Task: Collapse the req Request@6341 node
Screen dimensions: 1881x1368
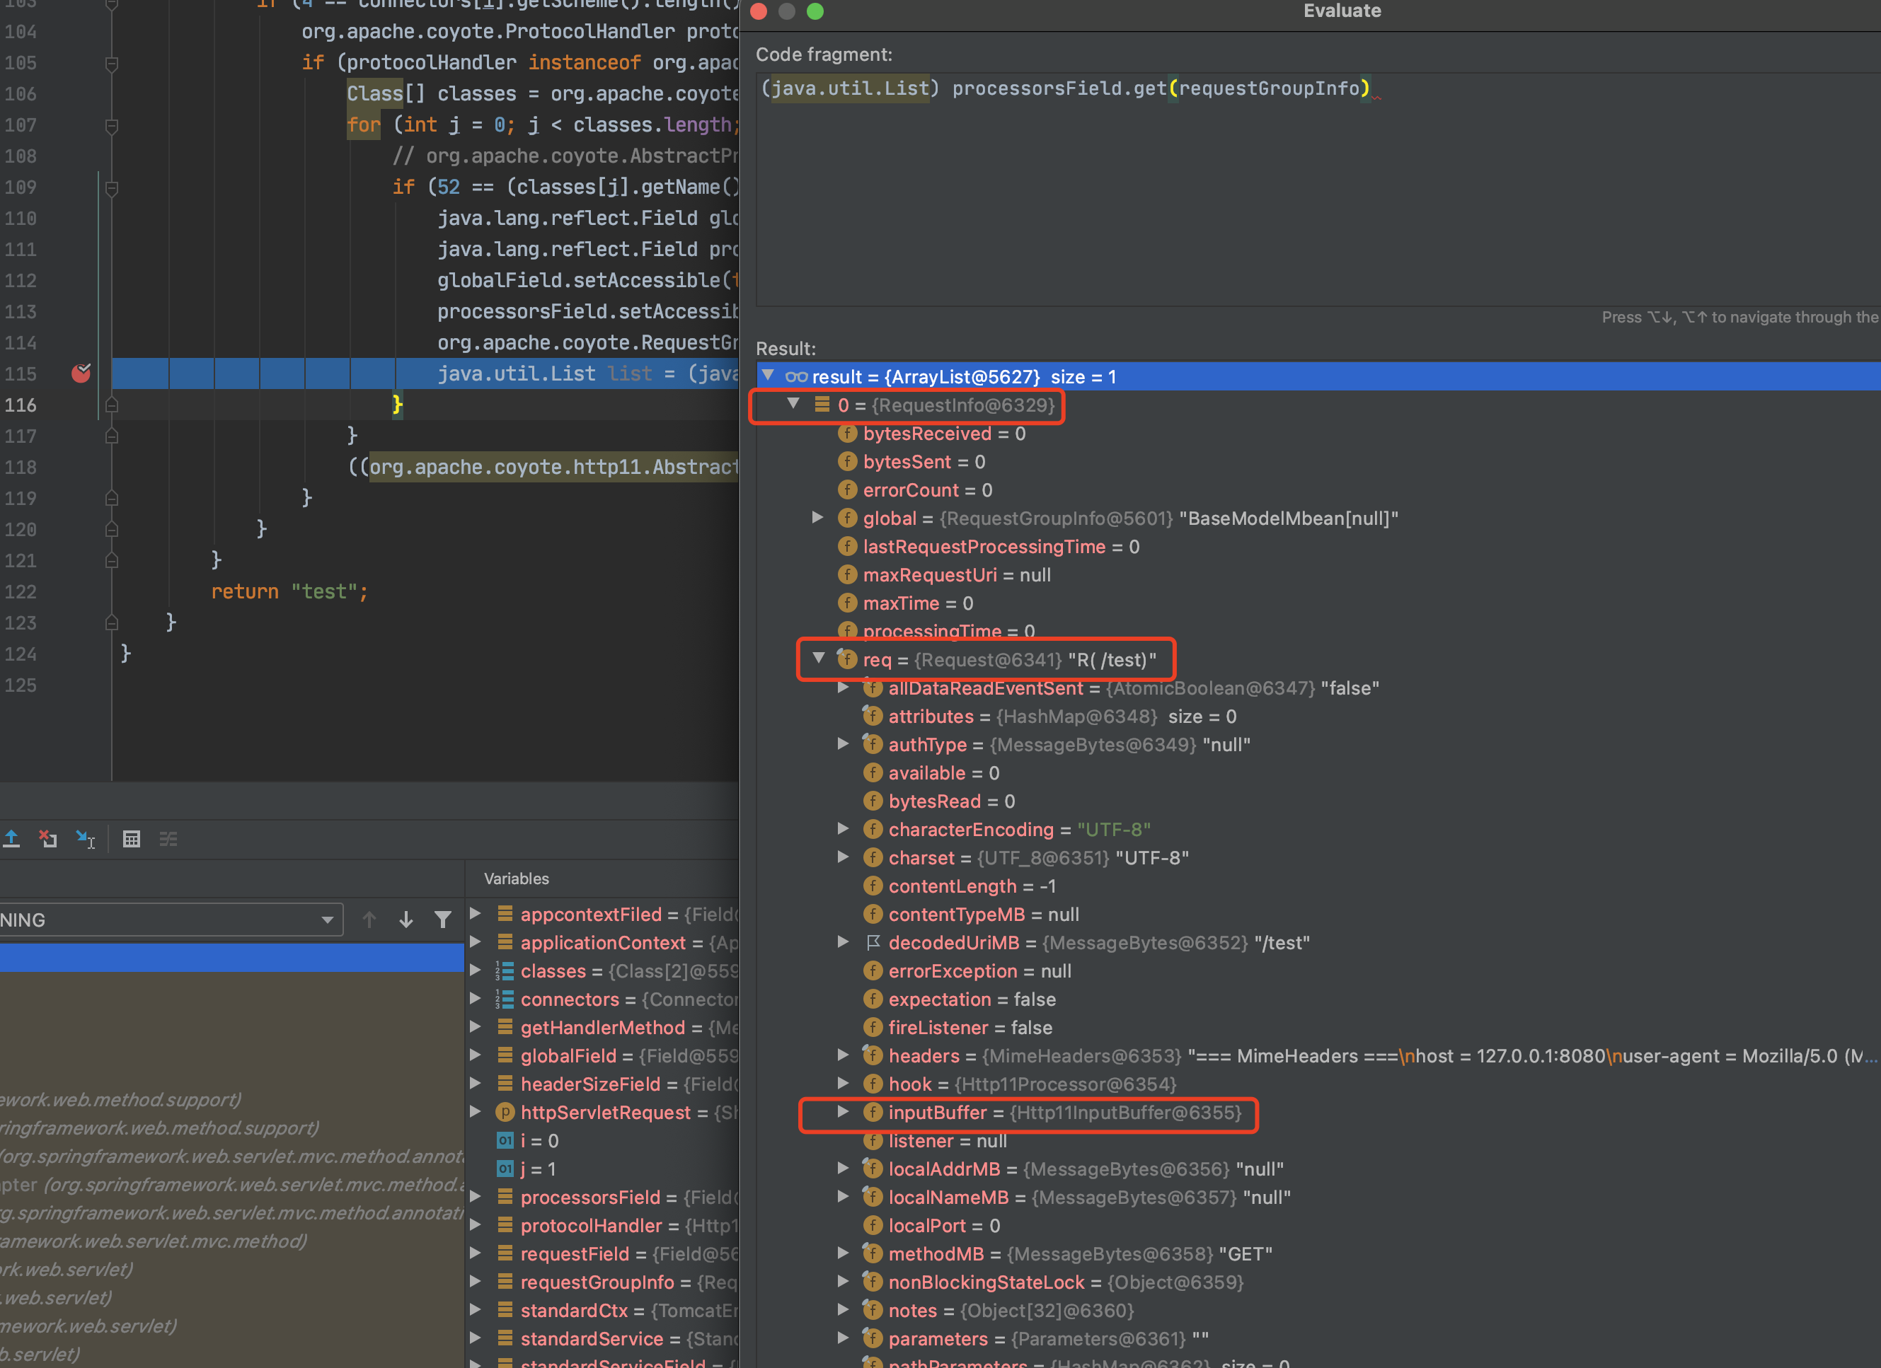Action: click(x=819, y=659)
